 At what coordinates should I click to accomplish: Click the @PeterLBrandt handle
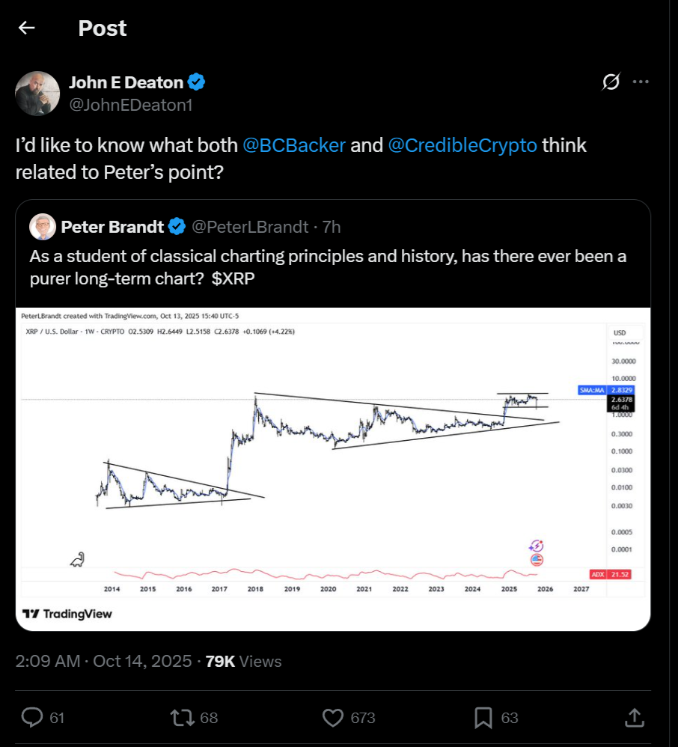click(x=251, y=226)
